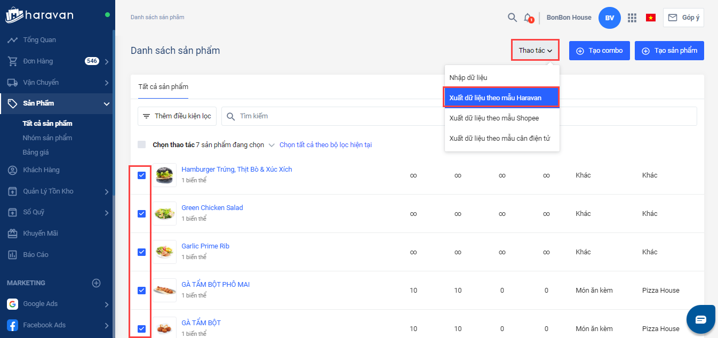Click the plus icon beside MARKETING
The height and width of the screenshot is (338, 718).
(x=96, y=283)
